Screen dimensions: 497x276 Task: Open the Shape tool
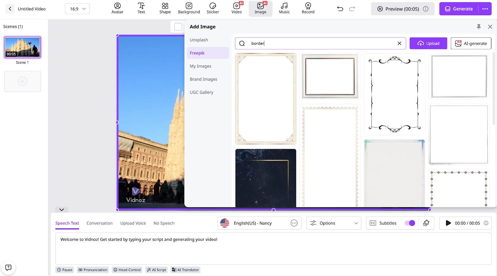coord(165,8)
